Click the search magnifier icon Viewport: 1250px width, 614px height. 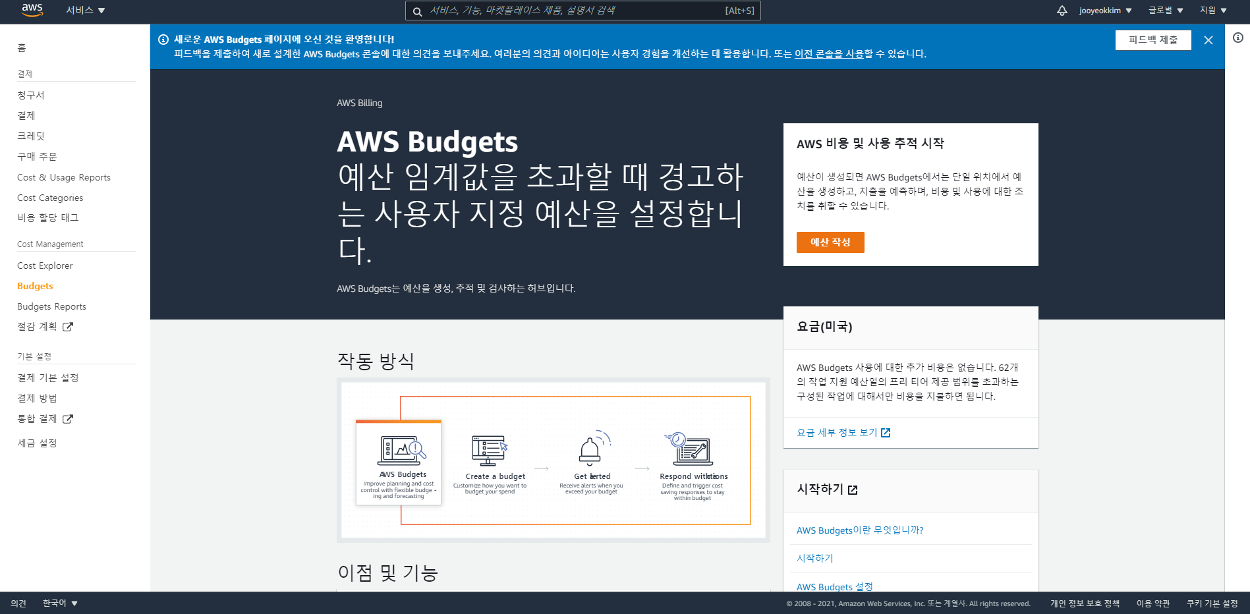point(417,11)
